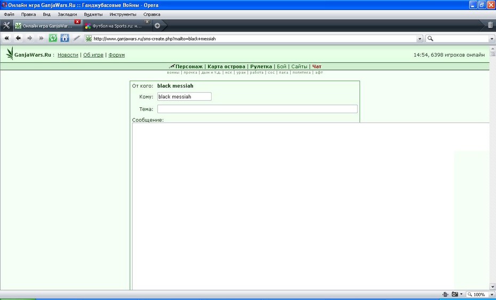Image resolution: width=496 pixels, height=300 pixels.
Task: Click the Fast Forward navigation button
Action: [41, 38]
